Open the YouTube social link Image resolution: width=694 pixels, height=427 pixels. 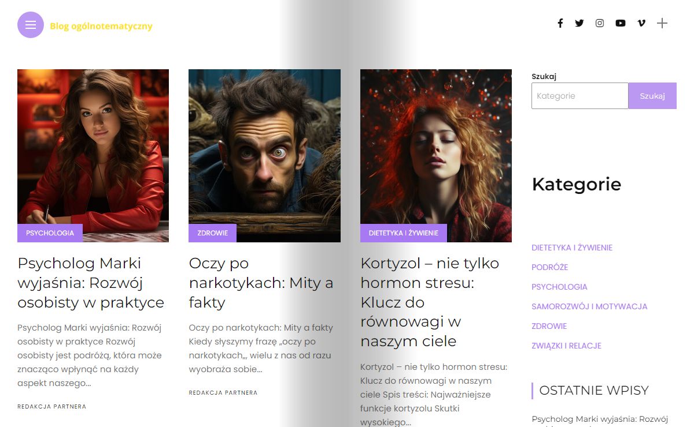coord(621,23)
